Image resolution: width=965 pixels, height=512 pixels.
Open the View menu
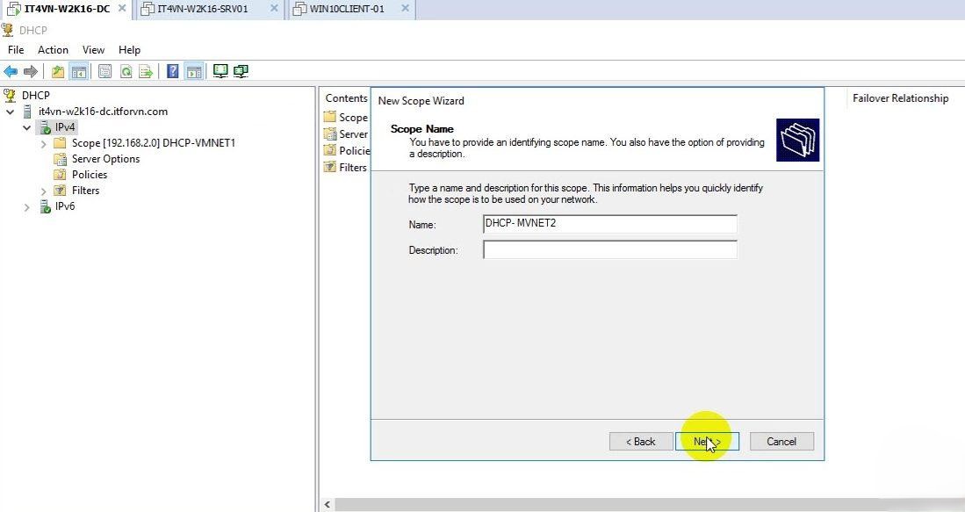pos(93,50)
